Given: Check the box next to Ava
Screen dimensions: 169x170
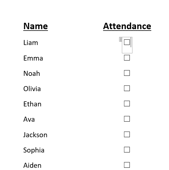Looking at the screenshot, I should (x=127, y=119).
